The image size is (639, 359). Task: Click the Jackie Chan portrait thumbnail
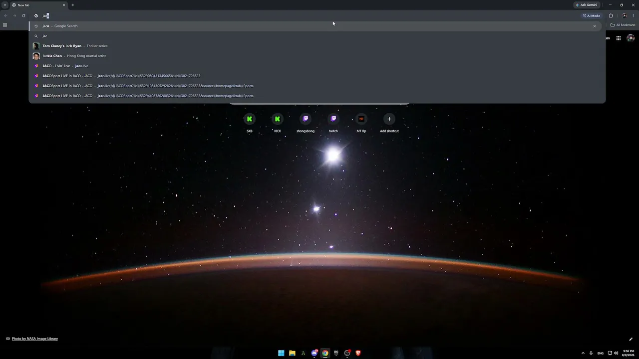pos(36,56)
